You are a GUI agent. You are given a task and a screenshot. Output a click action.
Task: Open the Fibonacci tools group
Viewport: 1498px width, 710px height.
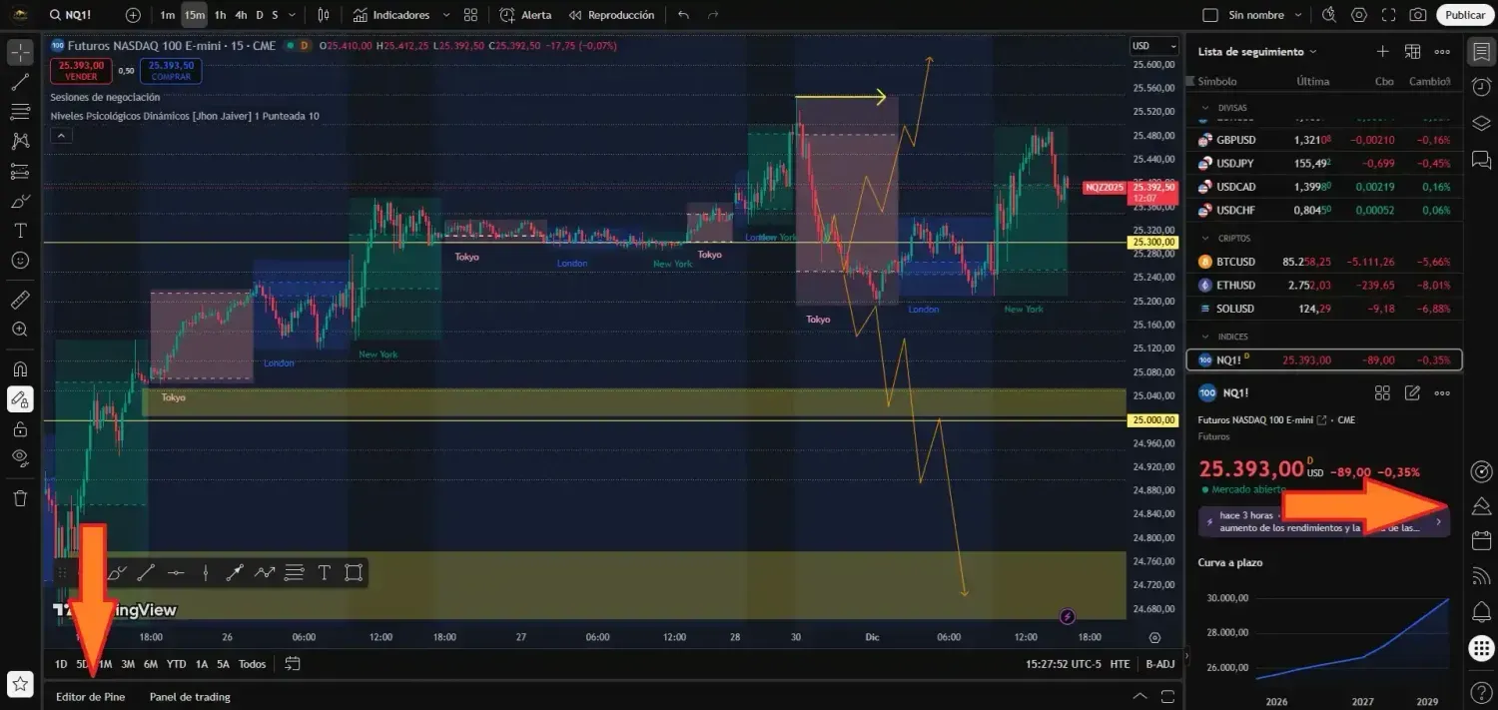coord(20,112)
